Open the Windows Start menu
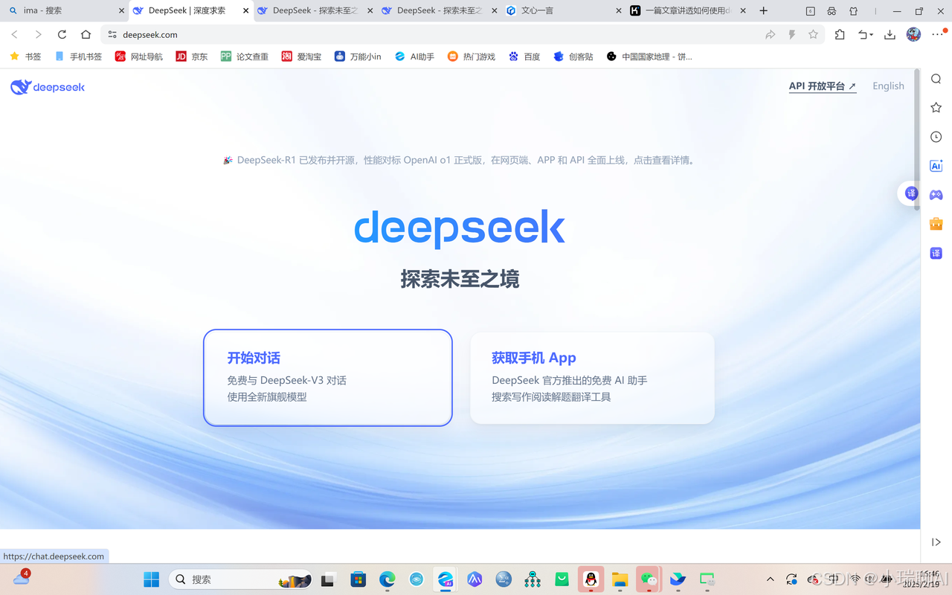This screenshot has width=952, height=595. (x=151, y=579)
